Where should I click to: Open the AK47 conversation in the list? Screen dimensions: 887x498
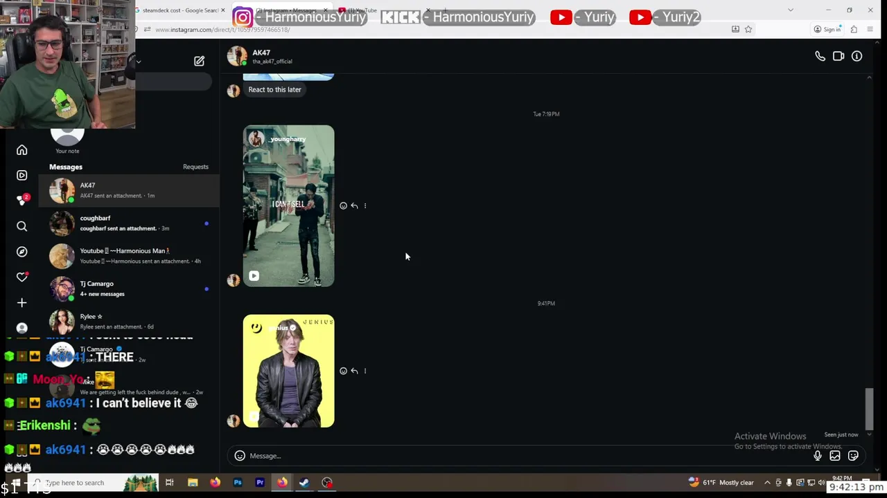click(130, 190)
